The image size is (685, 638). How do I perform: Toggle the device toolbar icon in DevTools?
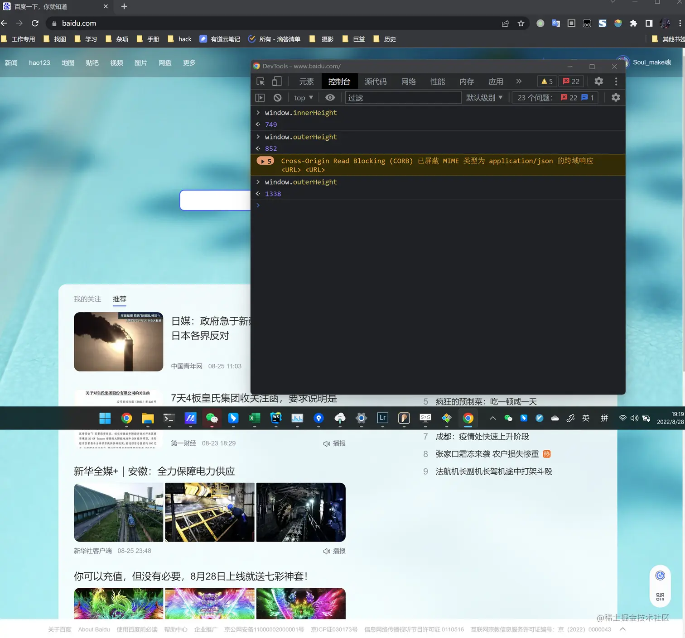tap(277, 81)
